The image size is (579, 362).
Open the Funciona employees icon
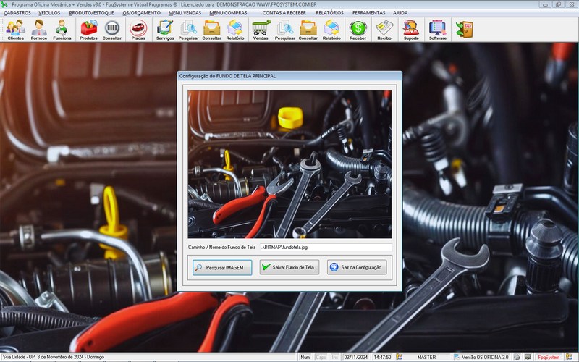62,29
